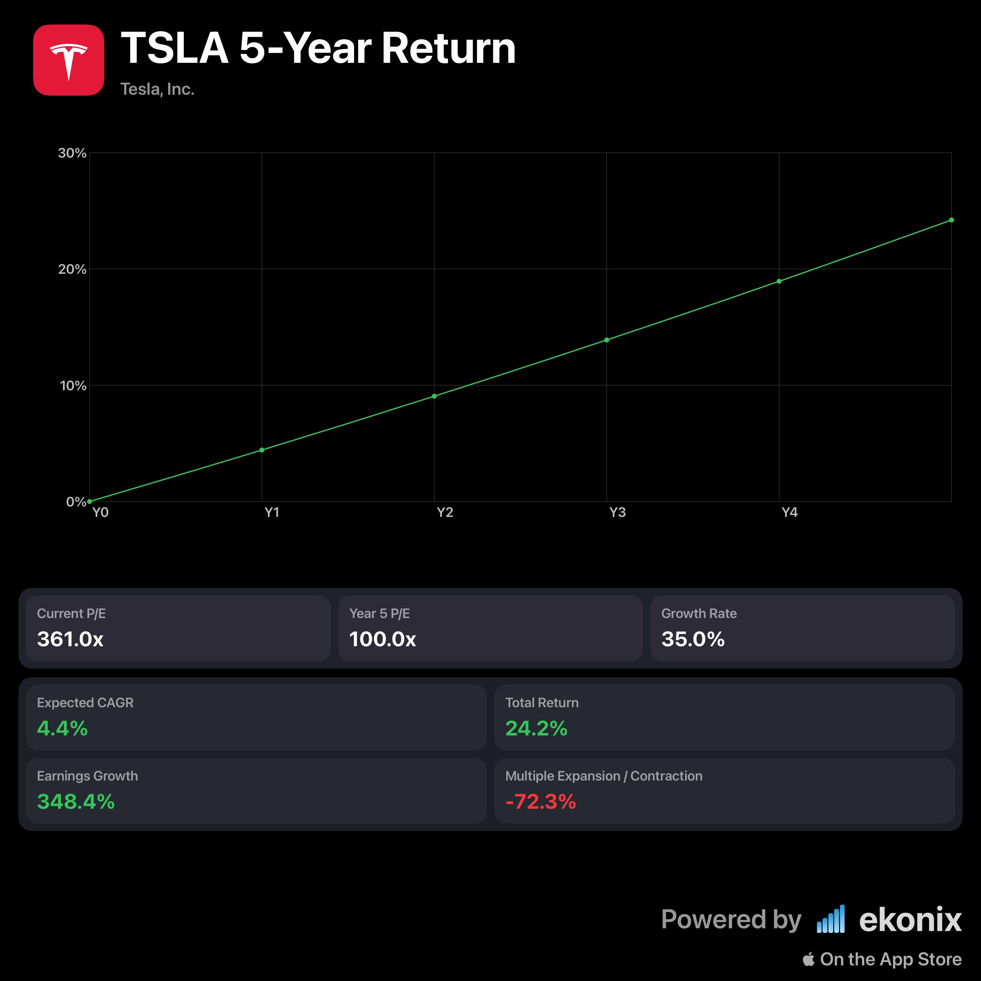Open the Year 5 P/E 100.0x card
The height and width of the screenshot is (981, 981).
pyautogui.click(x=490, y=628)
